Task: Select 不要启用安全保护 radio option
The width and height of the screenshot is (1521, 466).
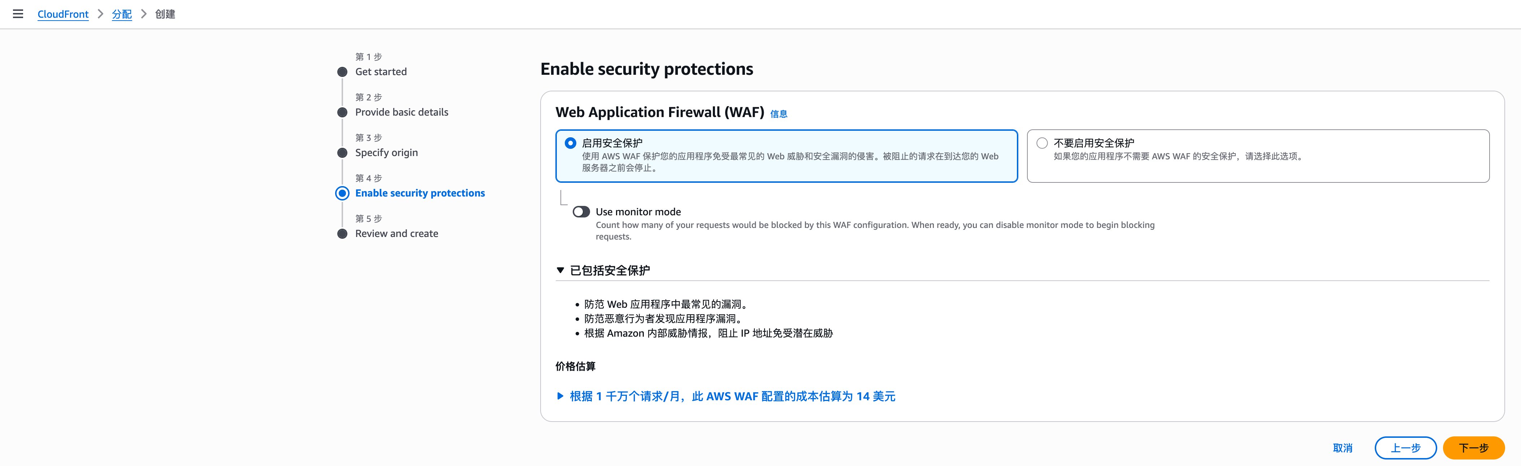Action: [x=1042, y=143]
